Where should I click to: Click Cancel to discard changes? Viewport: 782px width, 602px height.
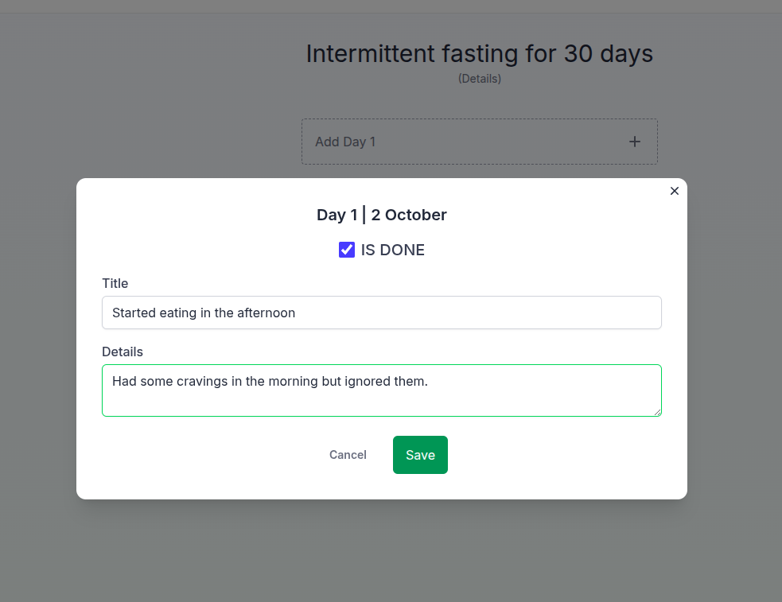click(x=348, y=454)
